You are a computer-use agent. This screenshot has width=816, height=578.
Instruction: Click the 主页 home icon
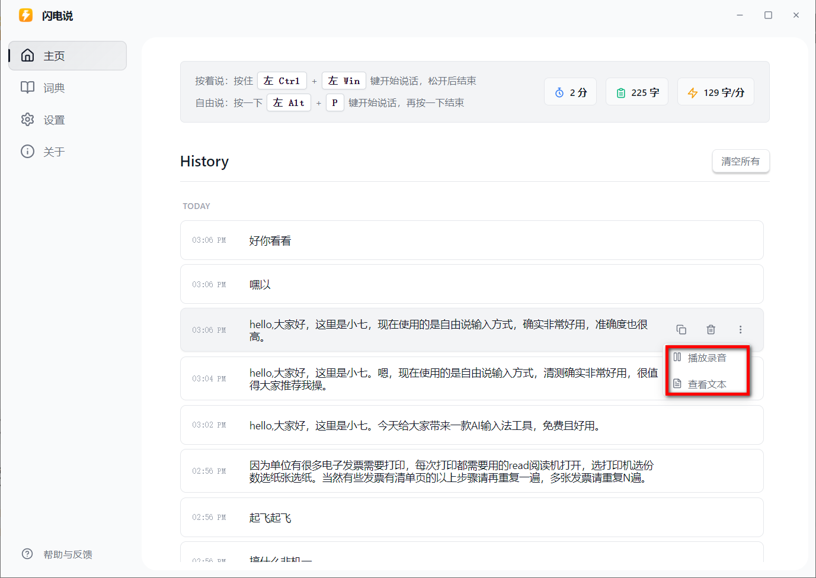click(27, 55)
